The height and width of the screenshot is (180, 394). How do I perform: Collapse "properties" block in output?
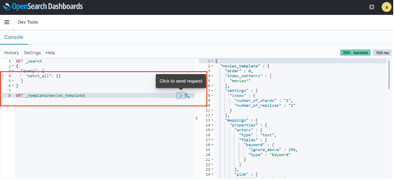(x=213, y=125)
